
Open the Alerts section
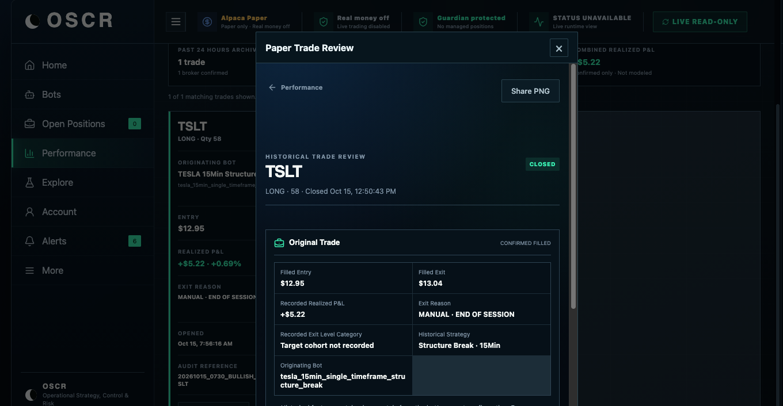(x=82, y=241)
